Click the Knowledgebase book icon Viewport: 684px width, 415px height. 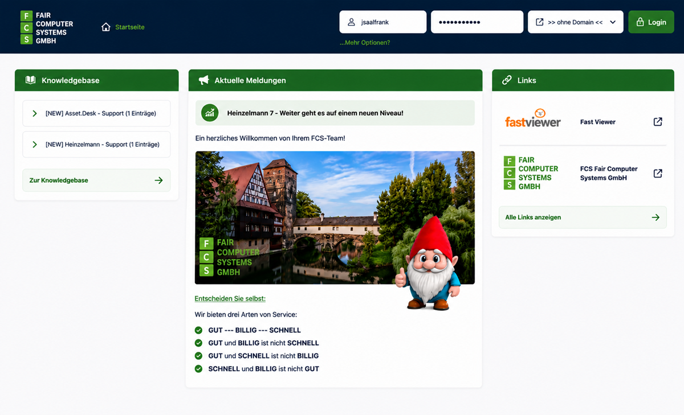coord(30,80)
